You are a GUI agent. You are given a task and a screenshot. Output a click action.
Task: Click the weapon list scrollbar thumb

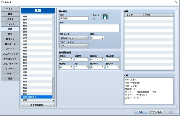pyautogui.click(x=53, y=88)
